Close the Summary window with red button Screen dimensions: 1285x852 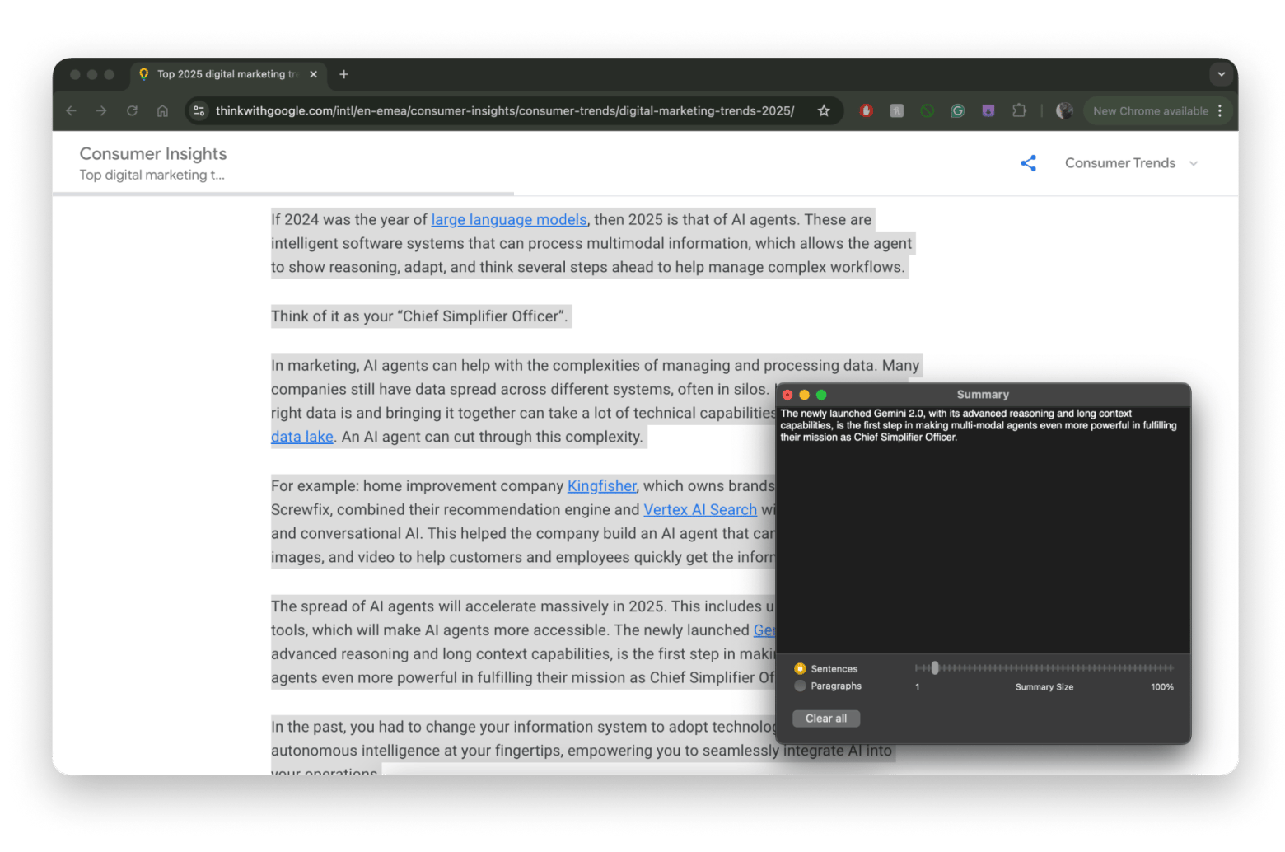[787, 395]
